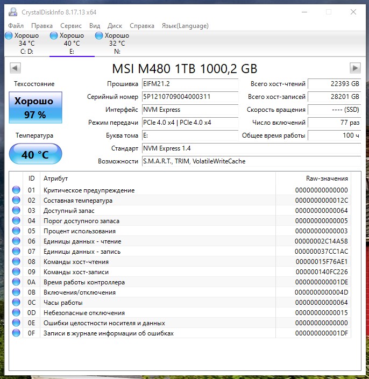Select row Доступный запас

[180, 210]
